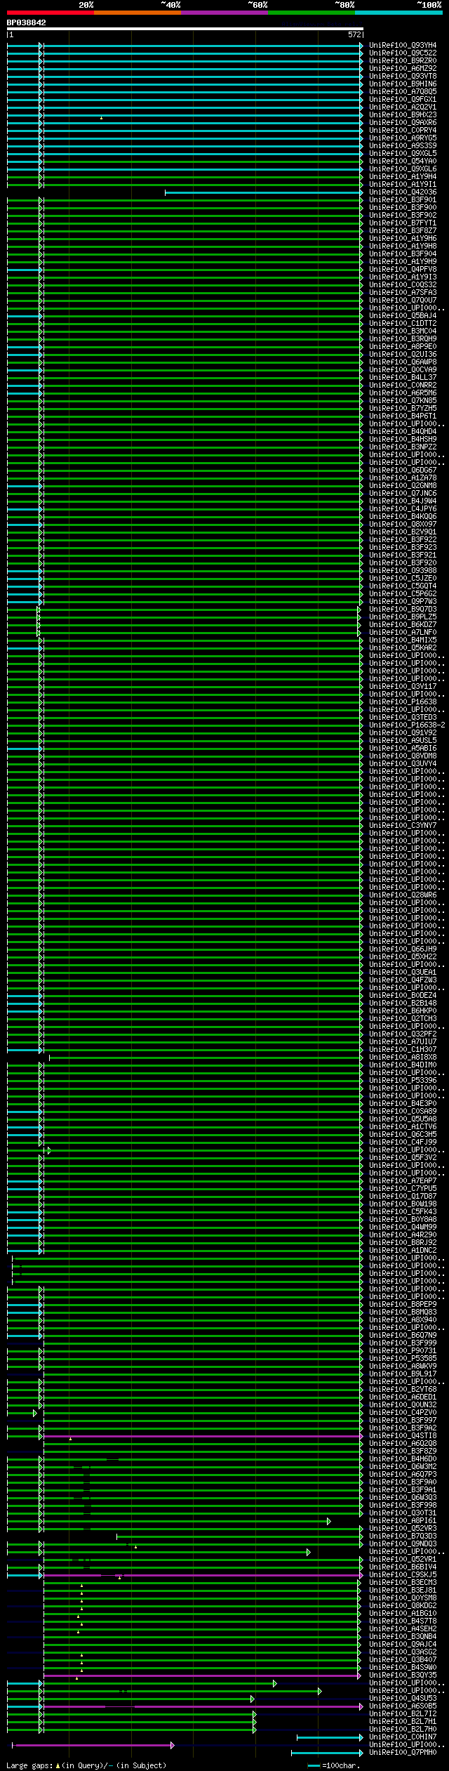The height and width of the screenshot is (1771, 449).
Task: Select label UniRef100_C4JPY6
Action: [x=403, y=509]
